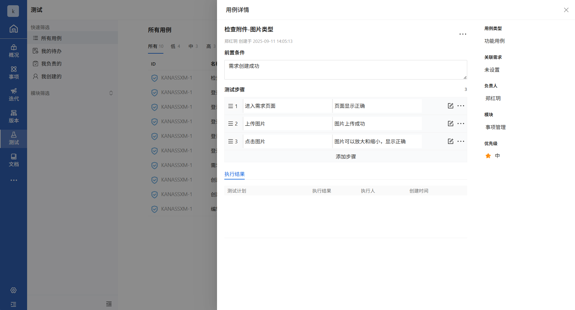
Task: Open 事项 section in sidebar
Action: (13, 73)
